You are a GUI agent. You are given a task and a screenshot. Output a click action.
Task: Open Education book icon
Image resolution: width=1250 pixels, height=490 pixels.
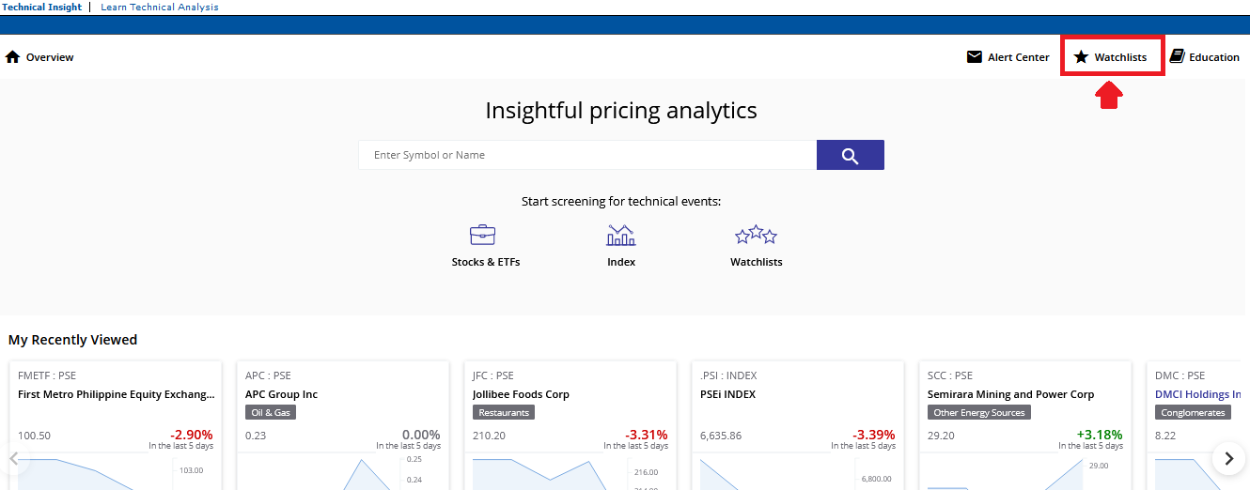click(x=1177, y=57)
